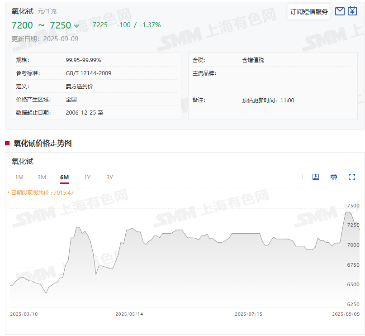Click the price region value 全国
The height and width of the screenshot is (336, 365).
point(71,100)
